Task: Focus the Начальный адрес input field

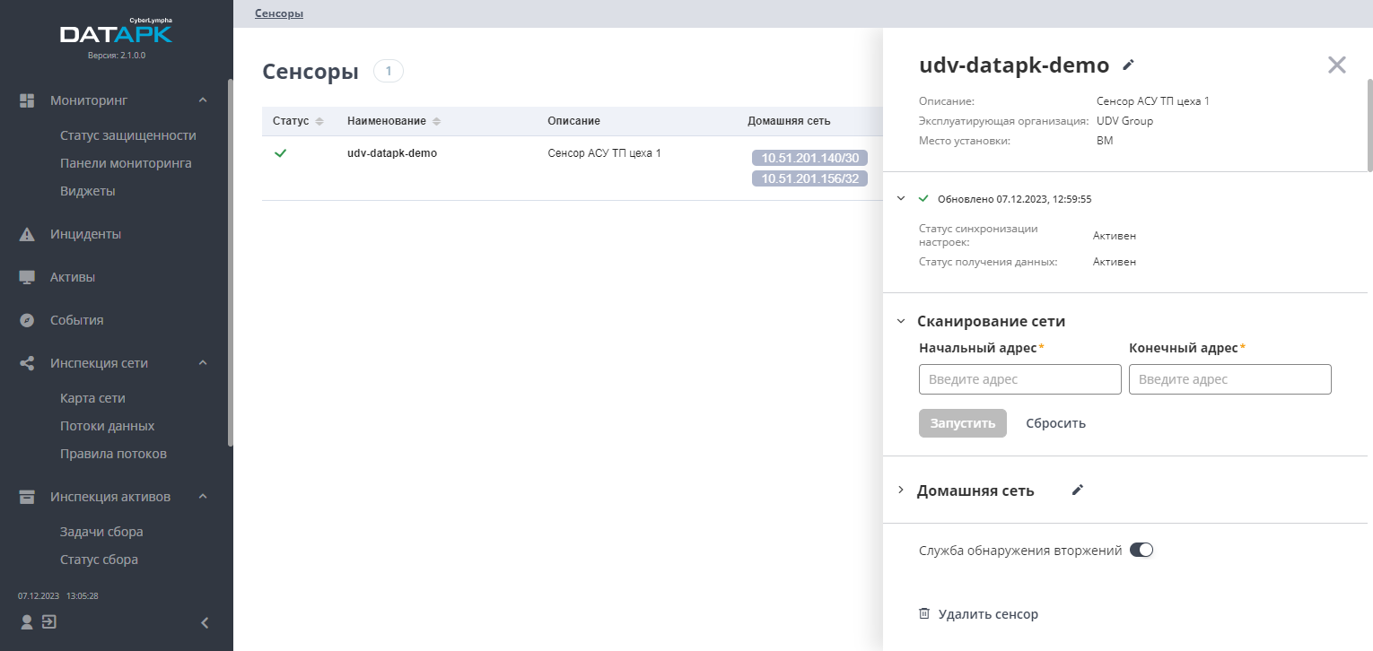Action: tap(1019, 379)
